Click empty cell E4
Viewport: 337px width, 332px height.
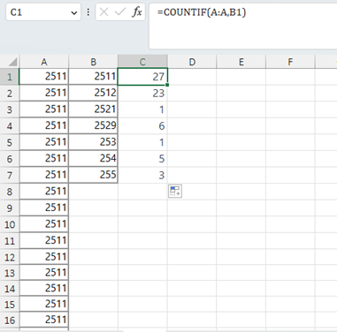[x=241, y=126]
